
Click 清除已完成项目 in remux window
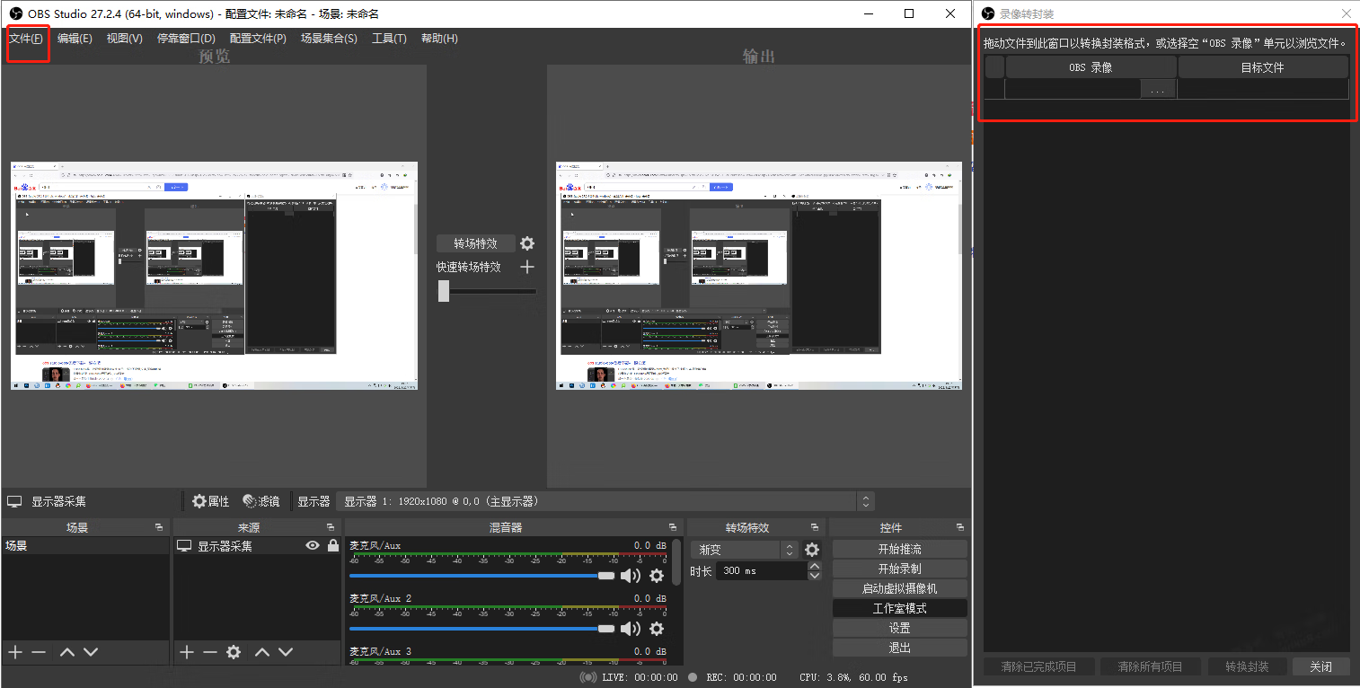pos(1040,666)
